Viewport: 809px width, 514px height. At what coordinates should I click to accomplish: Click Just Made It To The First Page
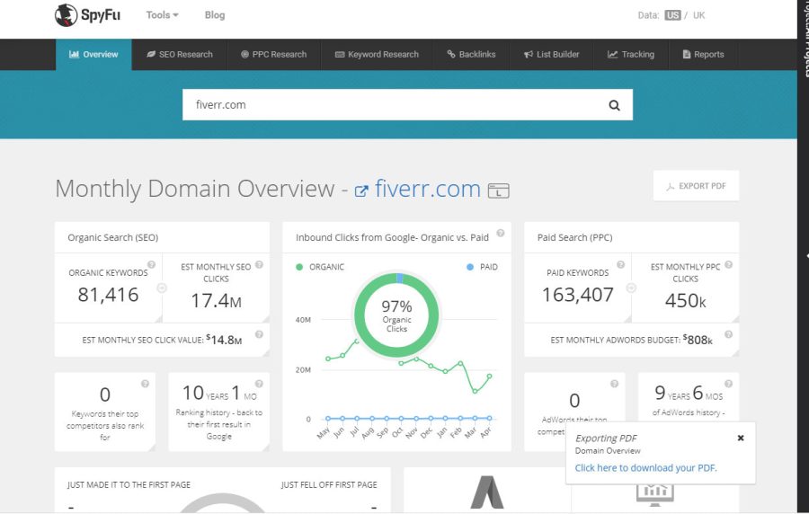tap(129, 484)
